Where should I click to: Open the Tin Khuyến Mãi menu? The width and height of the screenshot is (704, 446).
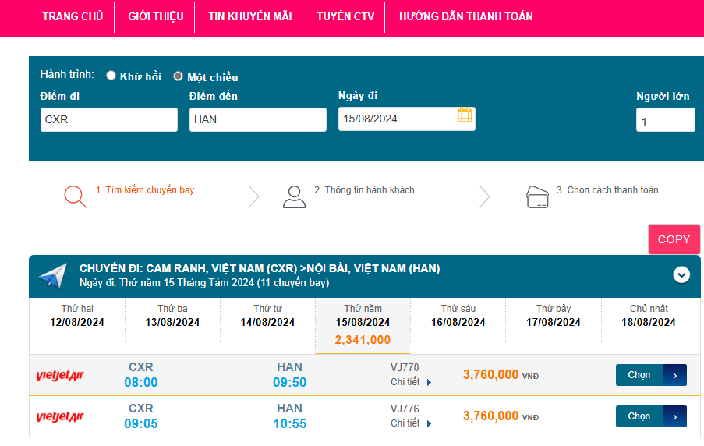[x=249, y=16]
